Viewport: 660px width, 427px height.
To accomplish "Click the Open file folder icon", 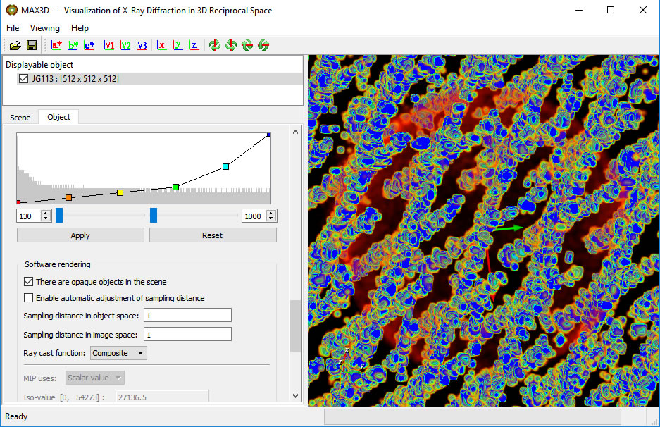I will pos(15,45).
